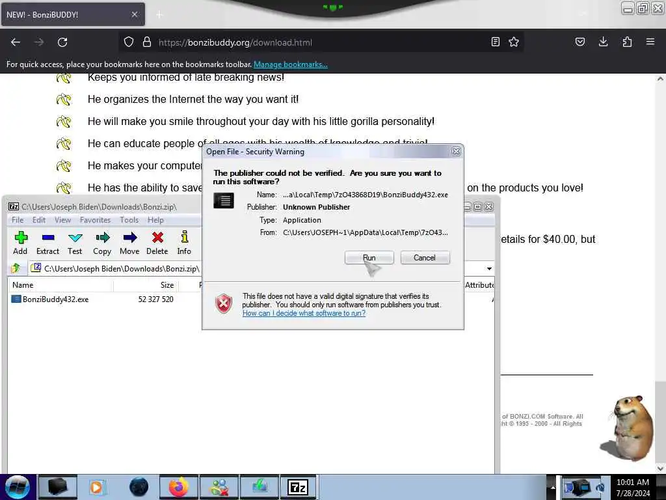
Task: Close the Security Warning dialog
Action: pyautogui.click(x=456, y=151)
